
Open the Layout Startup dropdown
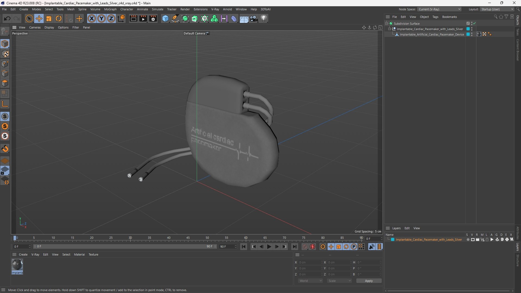click(497, 9)
